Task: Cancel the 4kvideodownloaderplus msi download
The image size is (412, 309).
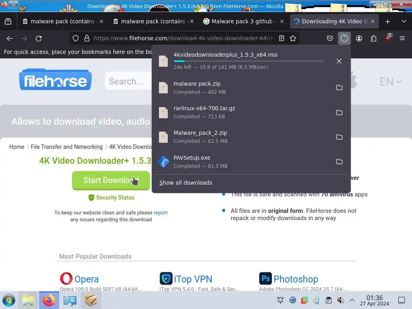Action: point(339,61)
